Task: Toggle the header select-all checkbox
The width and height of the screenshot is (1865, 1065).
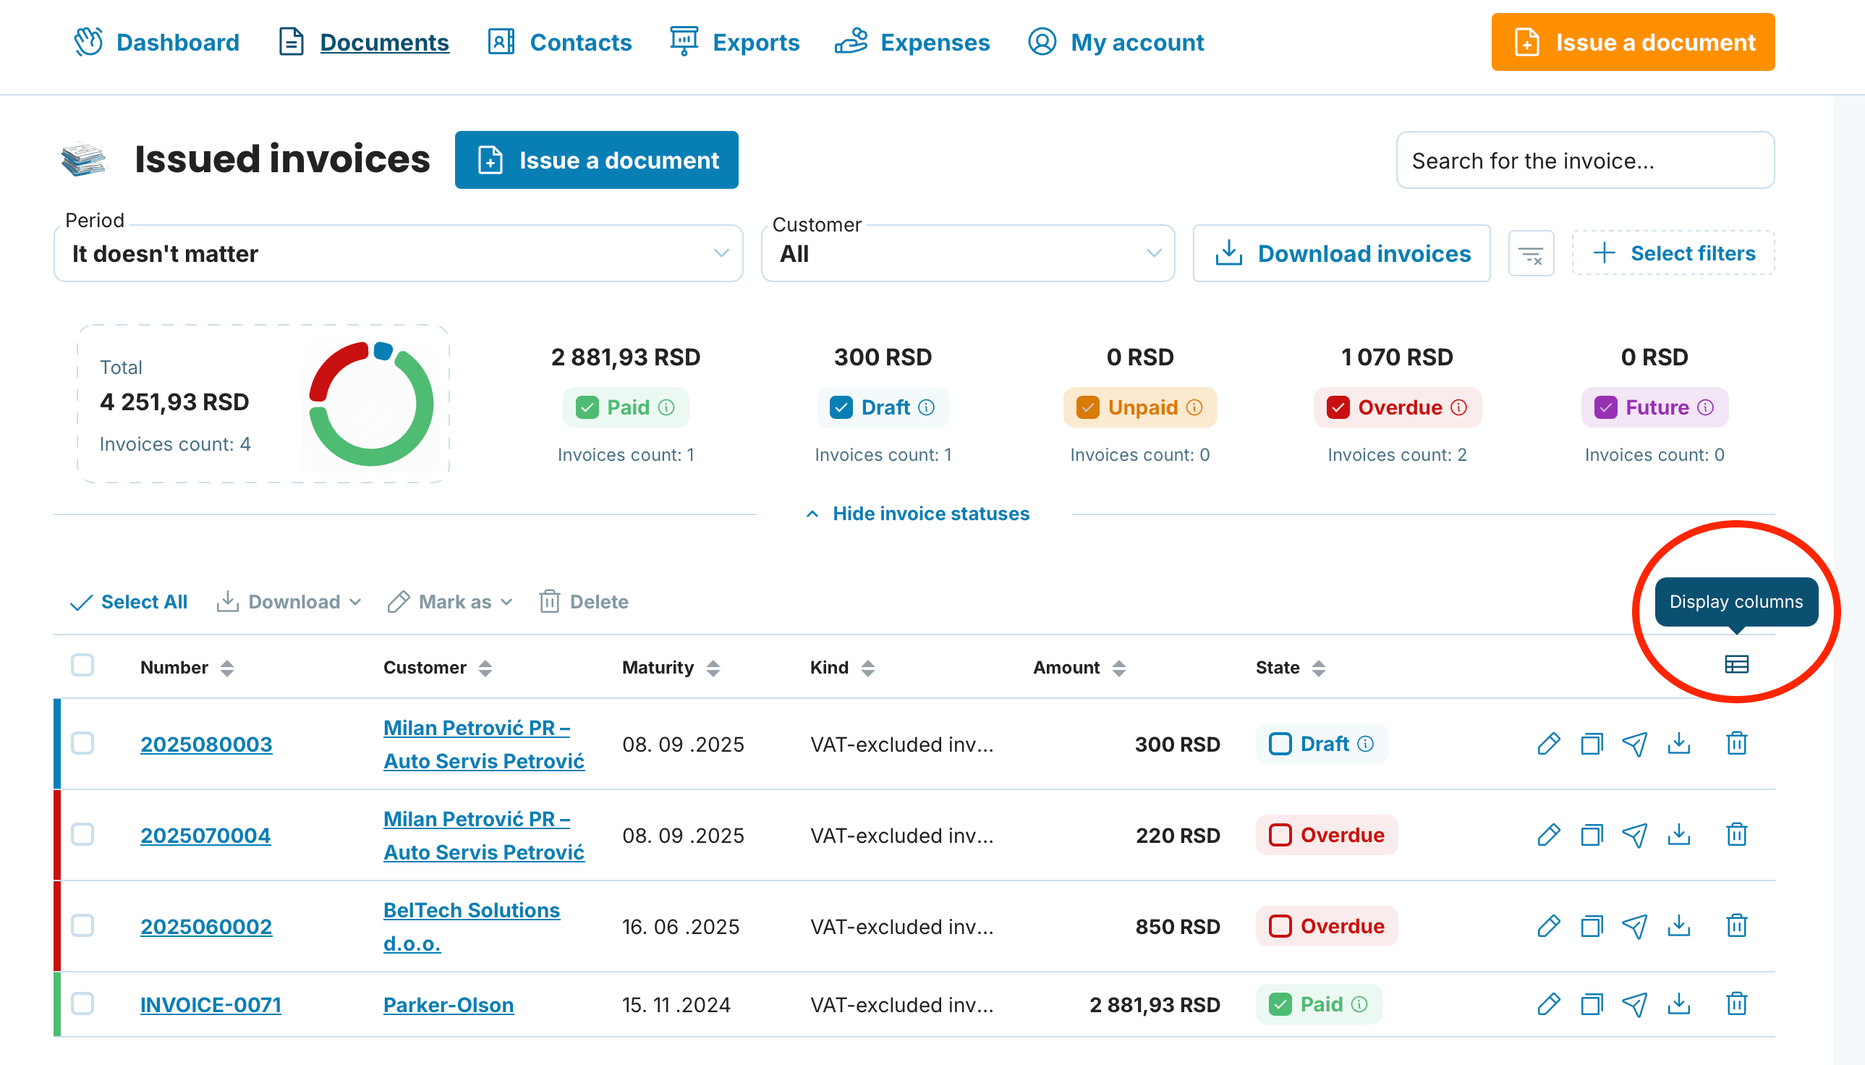Action: click(82, 666)
